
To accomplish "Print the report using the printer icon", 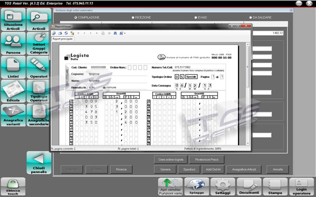I will [60, 33].
